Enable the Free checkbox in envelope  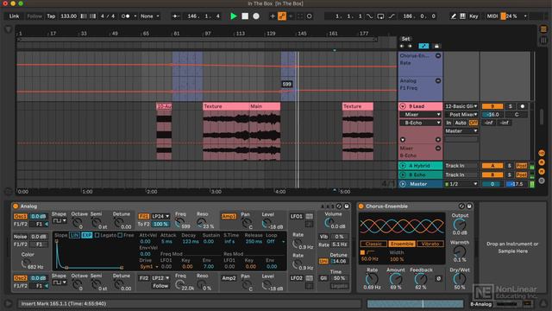click(120, 235)
